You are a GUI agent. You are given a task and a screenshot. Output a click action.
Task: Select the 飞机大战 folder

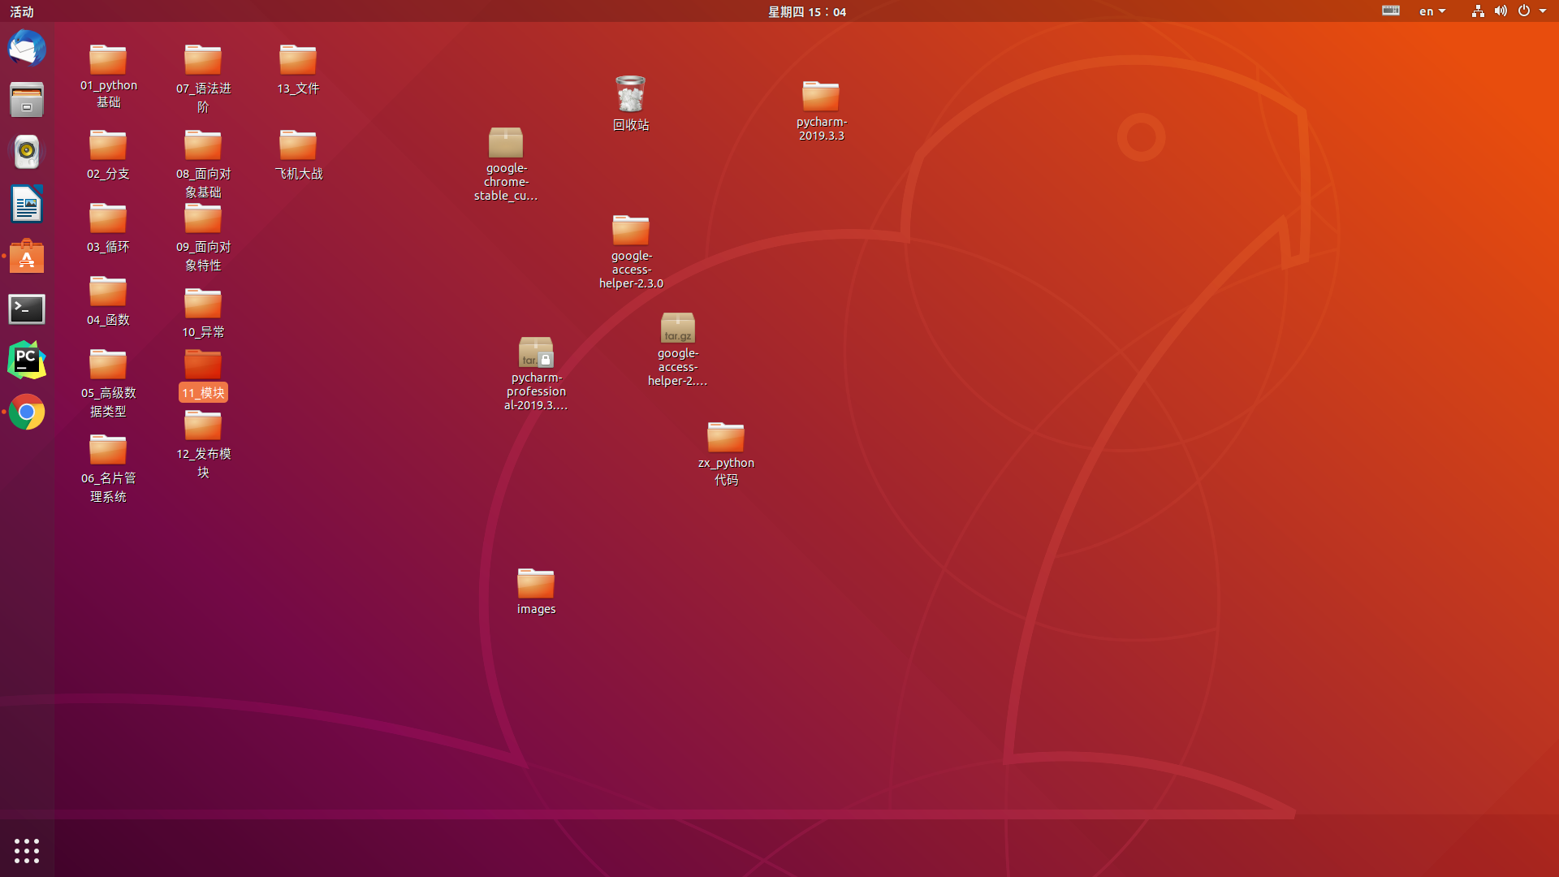[x=298, y=155]
